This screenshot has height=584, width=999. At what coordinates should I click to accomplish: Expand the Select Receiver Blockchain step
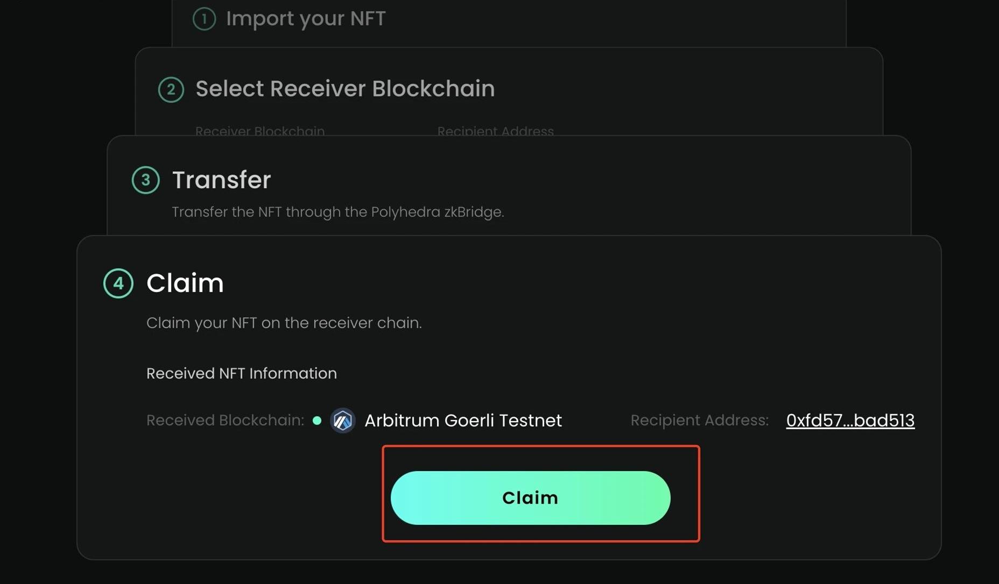pyautogui.click(x=345, y=89)
